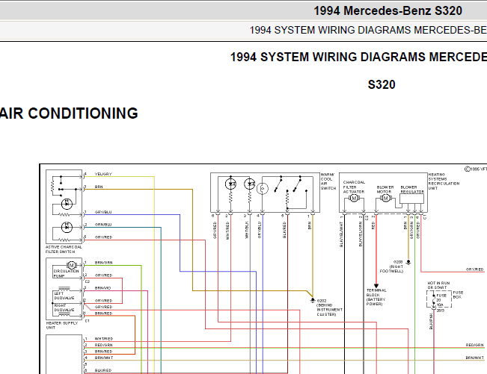Click the CHARCOAL FILTER ACTUATOR label
This screenshot has width=487, height=374.
354,187
